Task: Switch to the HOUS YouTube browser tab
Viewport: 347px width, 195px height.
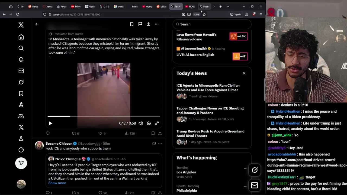Action: pyautogui.click(x=190, y=6)
